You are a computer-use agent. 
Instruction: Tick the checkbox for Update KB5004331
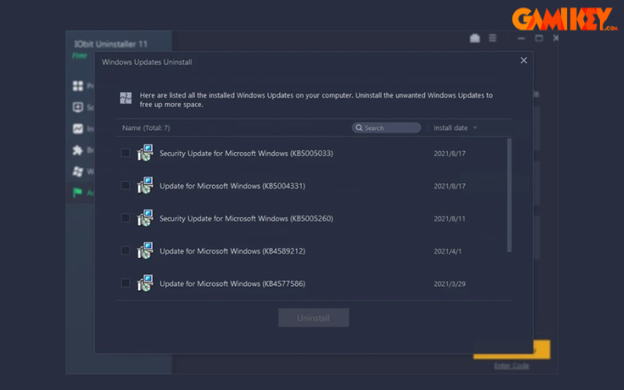tap(126, 186)
